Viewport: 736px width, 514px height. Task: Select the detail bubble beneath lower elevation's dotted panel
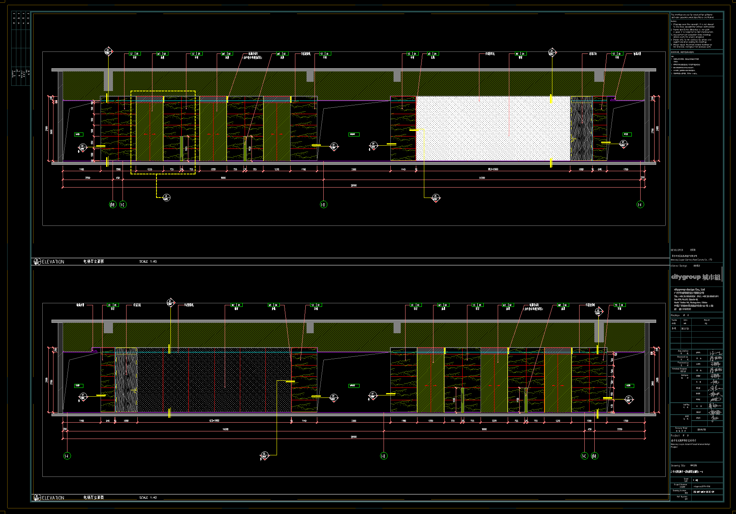264,455
